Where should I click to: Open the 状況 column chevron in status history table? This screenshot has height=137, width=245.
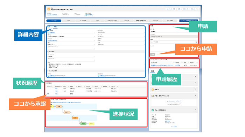pyautogui.click(x=68, y=86)
